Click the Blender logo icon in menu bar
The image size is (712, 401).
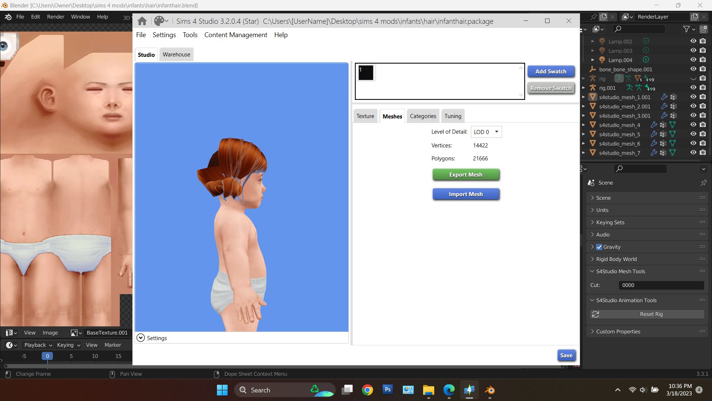pos(8,17)
